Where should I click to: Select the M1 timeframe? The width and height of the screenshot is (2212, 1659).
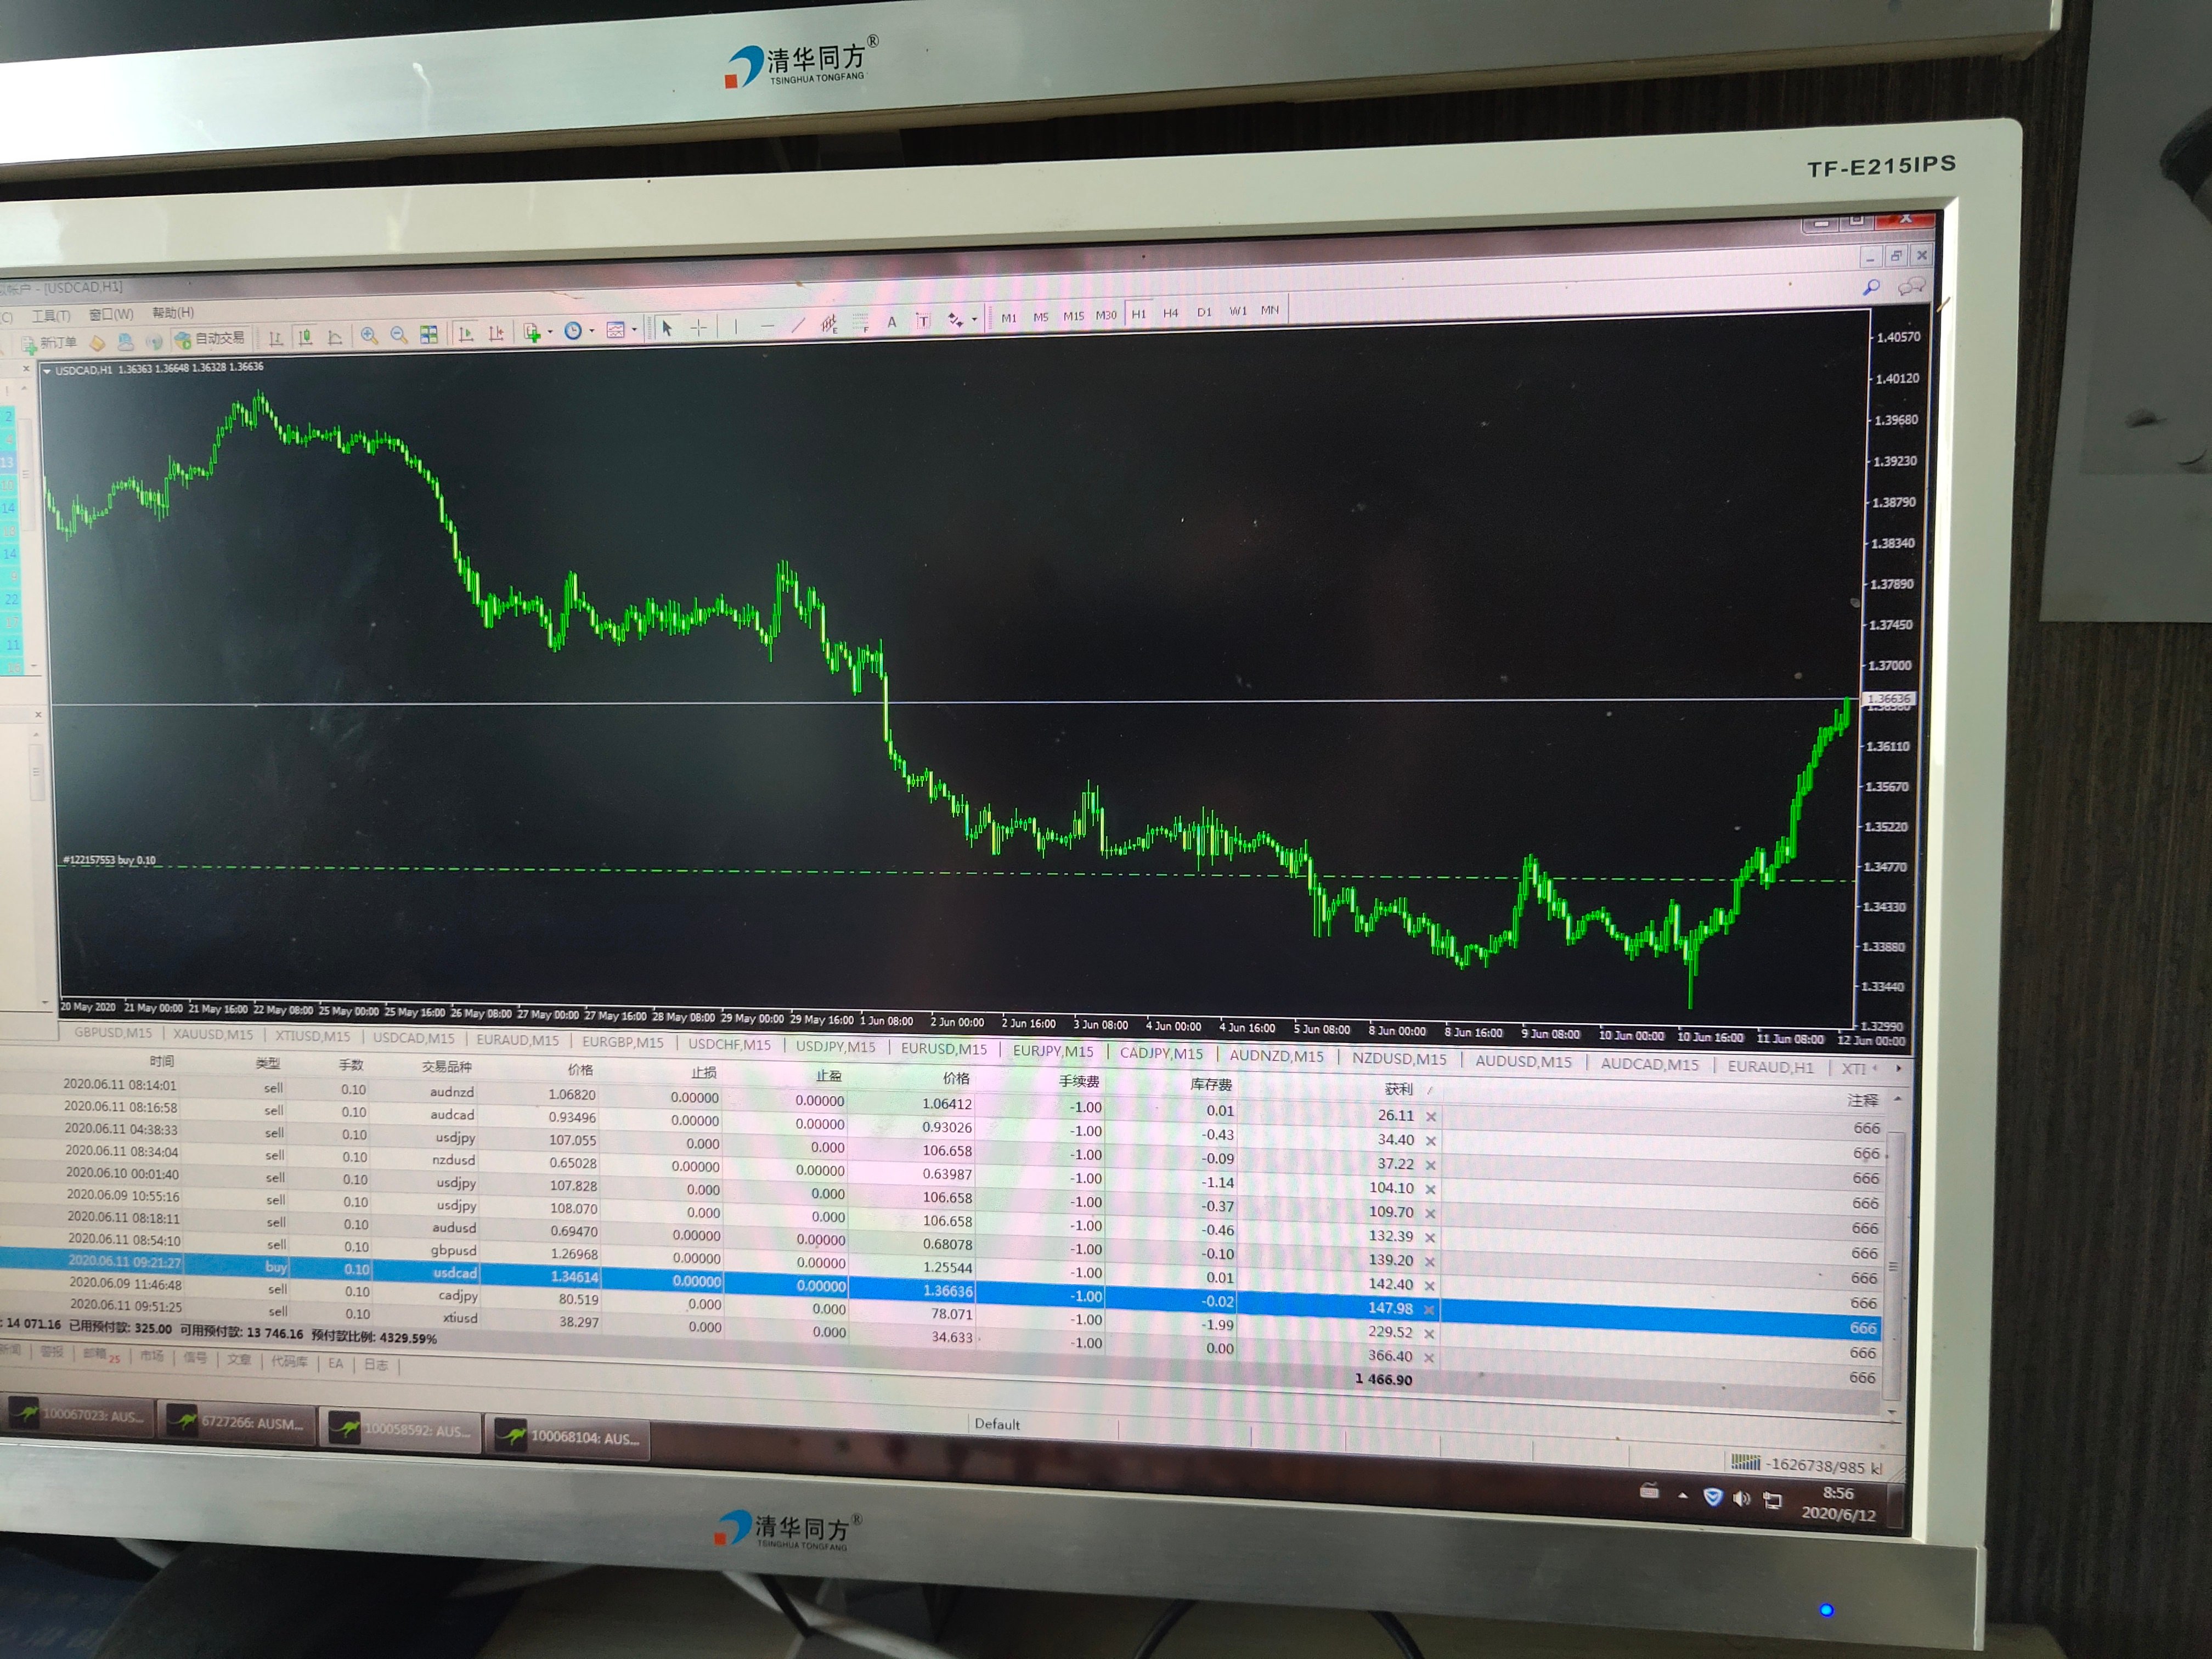[x=1009, y=318]
